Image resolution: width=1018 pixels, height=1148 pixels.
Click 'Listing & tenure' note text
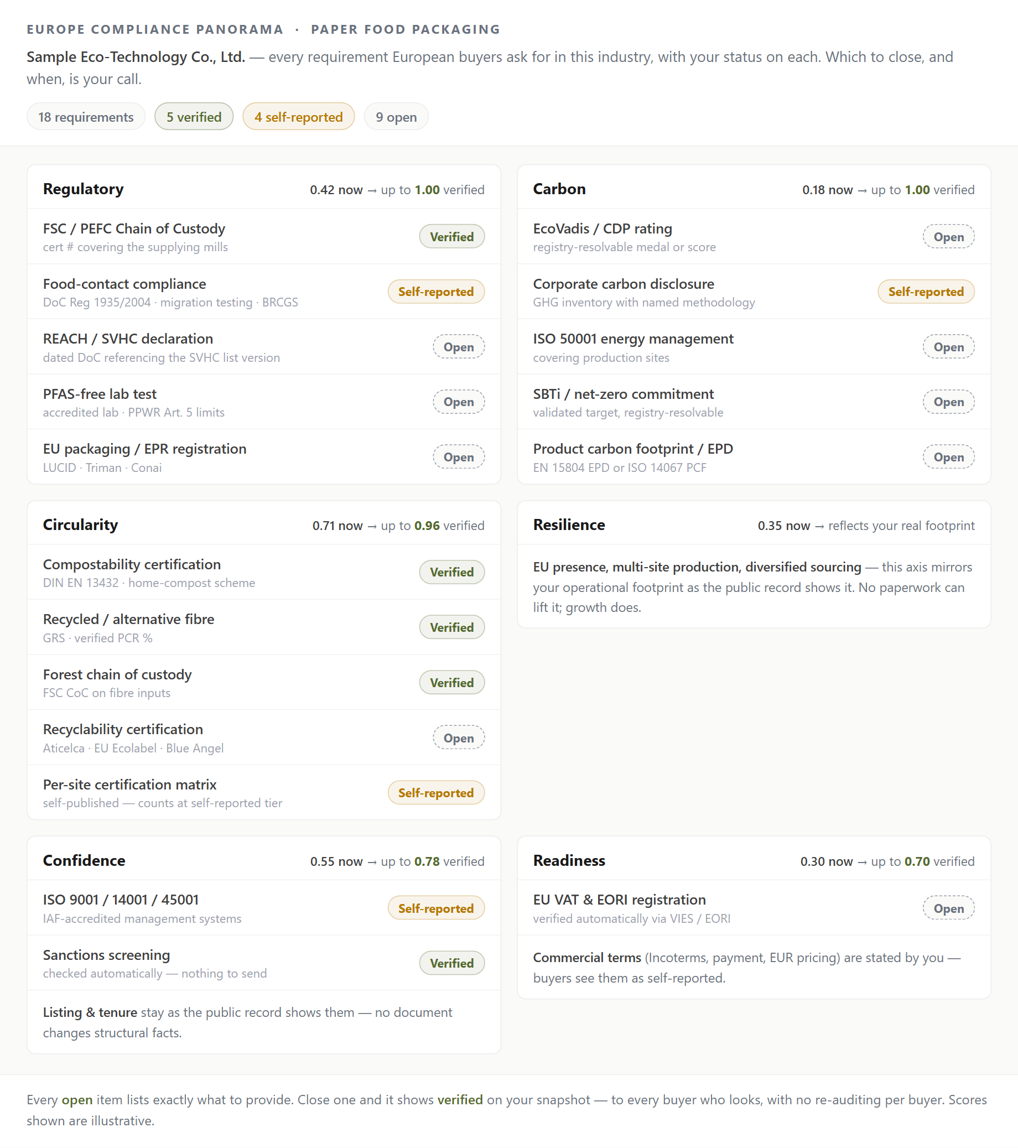point(90,1012)
